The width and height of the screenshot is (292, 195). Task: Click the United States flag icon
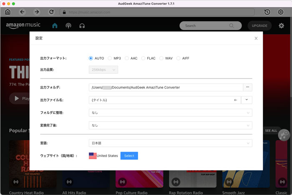coord(93,156)
